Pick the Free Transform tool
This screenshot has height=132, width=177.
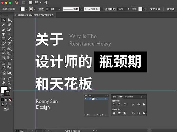(9, 53)
